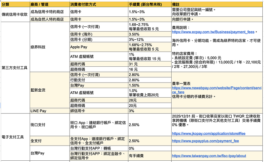Click the LINE Pay vendor cell
This screenshot has width=264, height=162.
tap(50, 111)
